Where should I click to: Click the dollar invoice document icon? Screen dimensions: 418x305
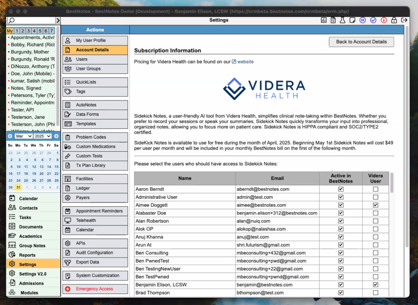pyautogui.click(x=333, y=20)
